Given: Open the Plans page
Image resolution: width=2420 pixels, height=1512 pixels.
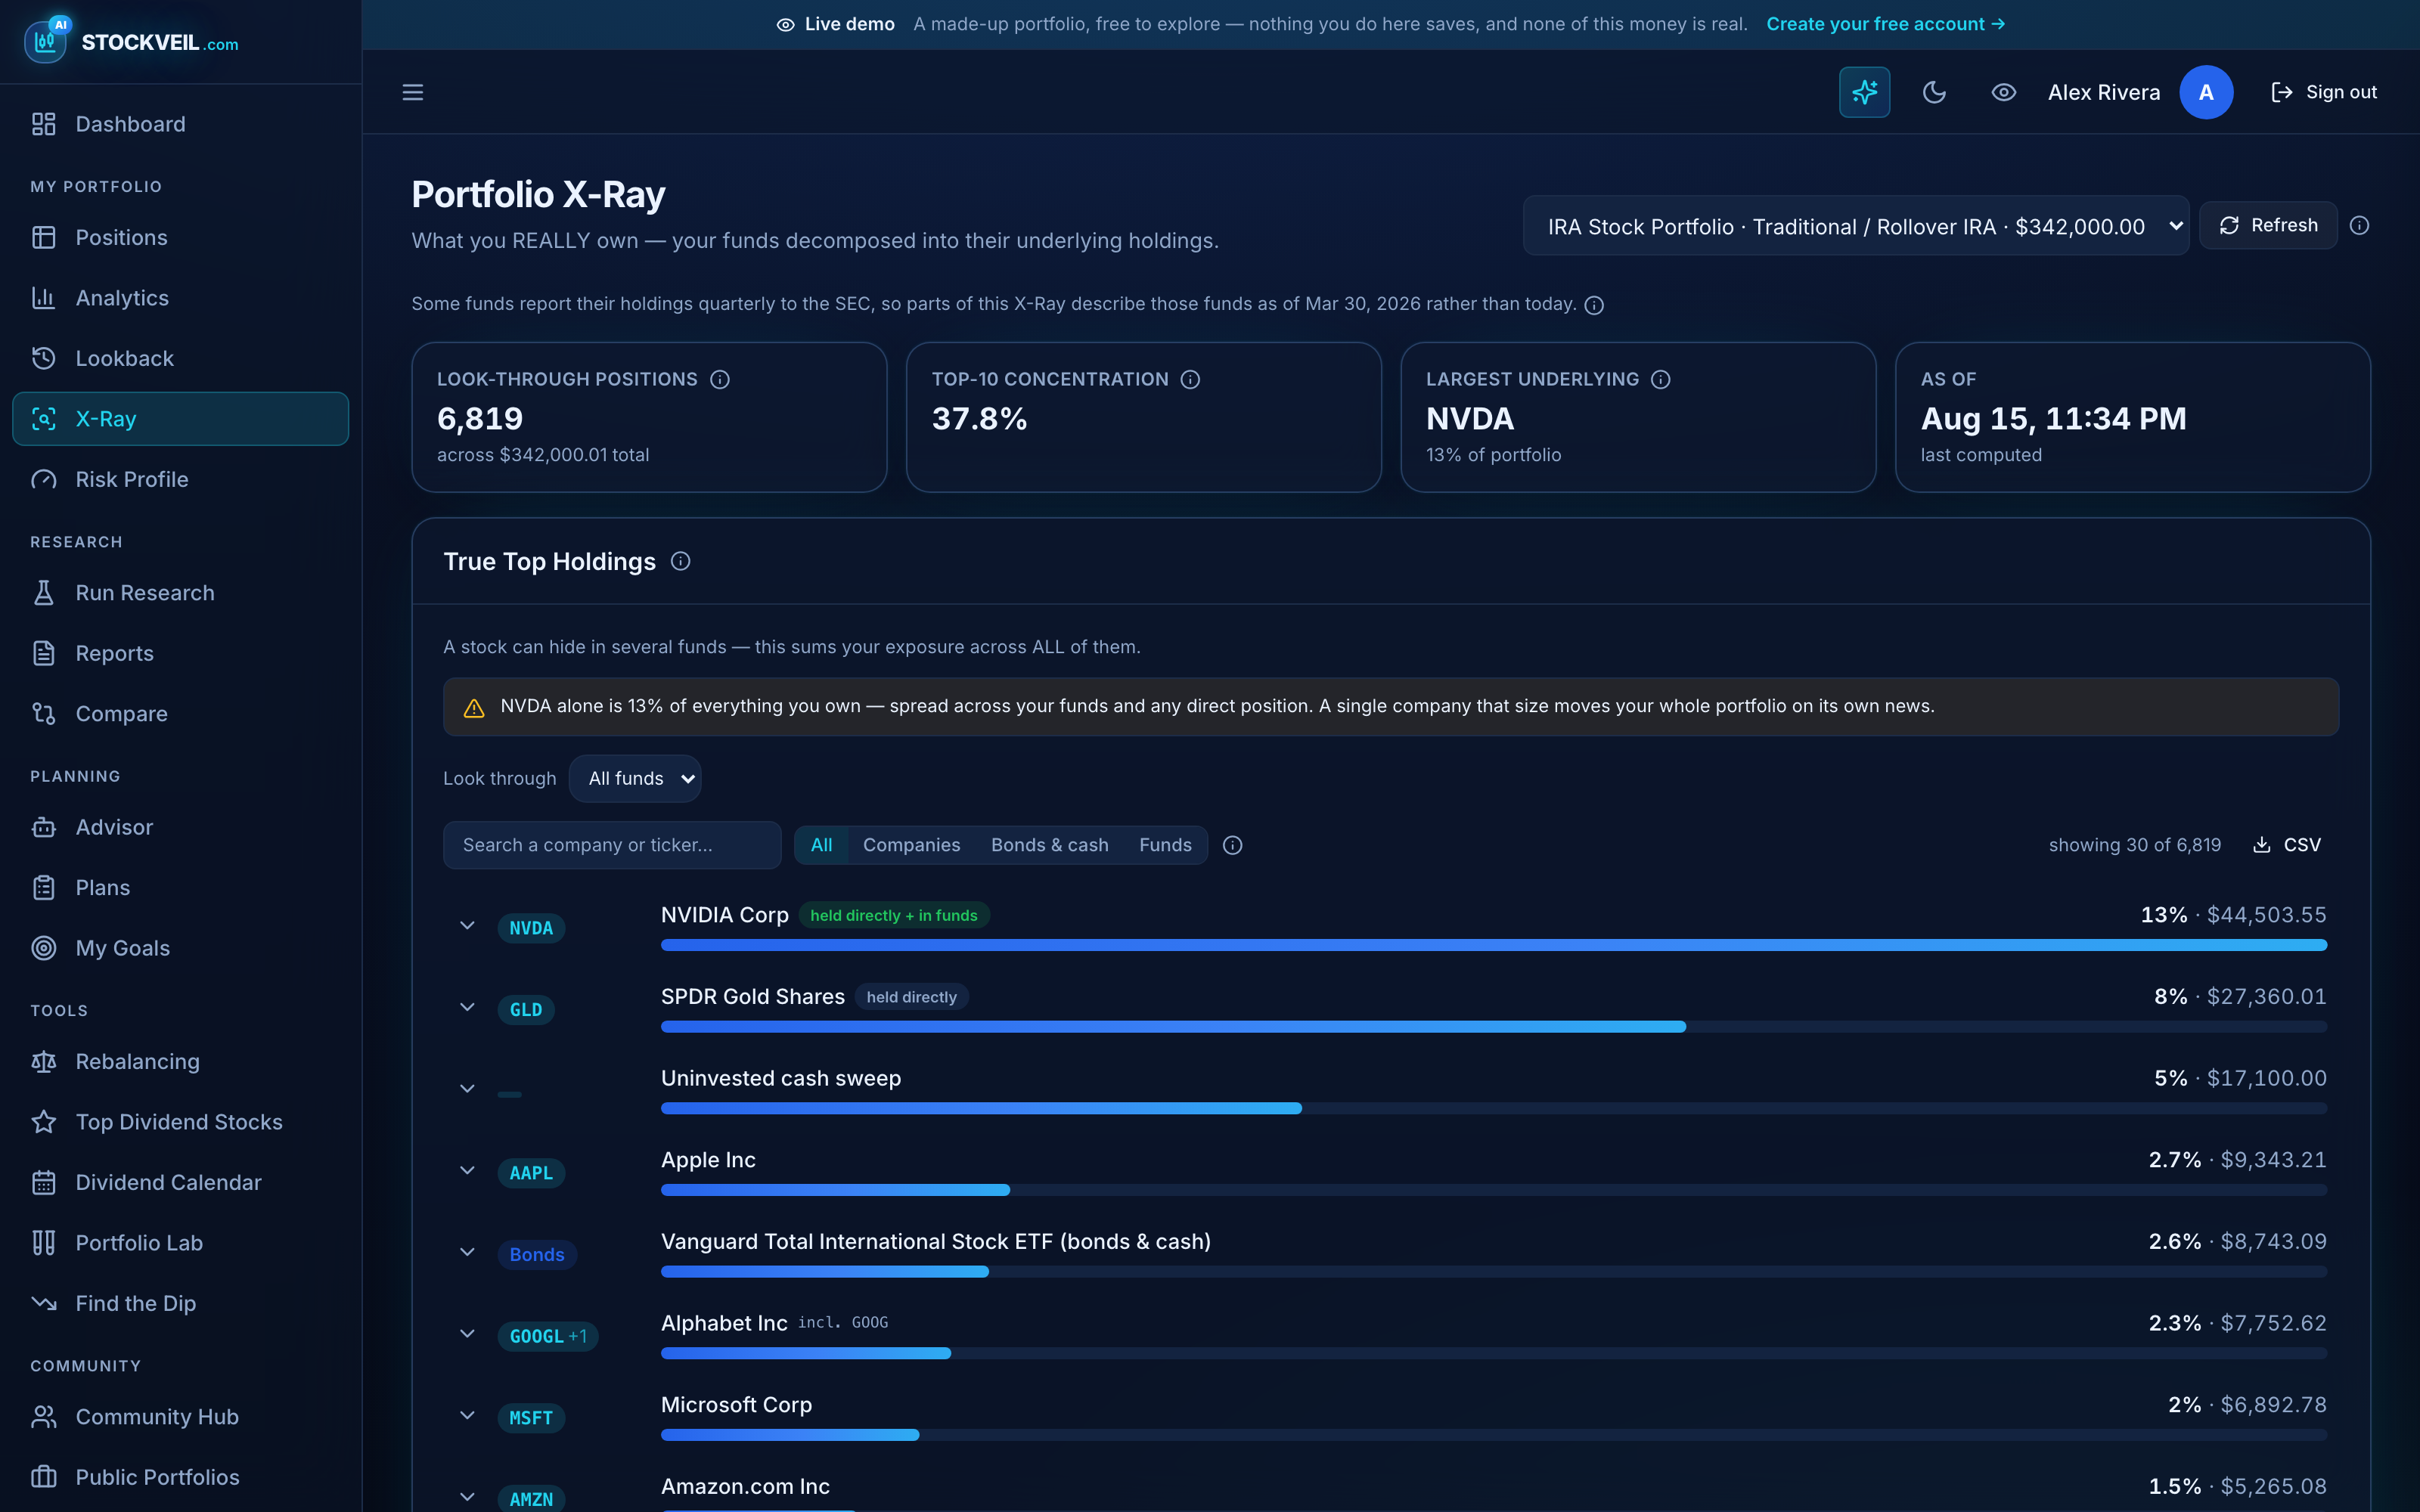Looking at the screenshot, I should click(180, 888).
